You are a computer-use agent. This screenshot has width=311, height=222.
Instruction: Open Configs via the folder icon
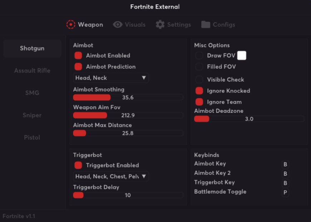point(205,25)
